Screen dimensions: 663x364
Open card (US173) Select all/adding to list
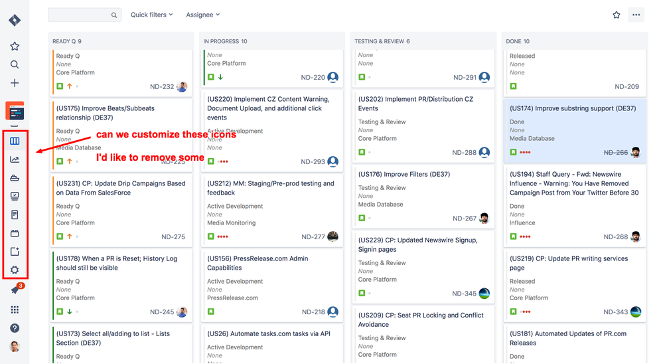coord(121,343)
